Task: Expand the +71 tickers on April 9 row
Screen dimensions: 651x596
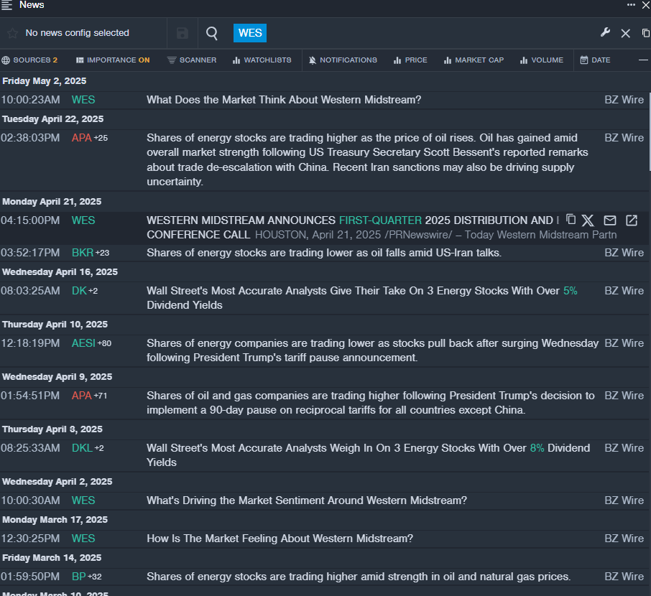Action: 101,396
